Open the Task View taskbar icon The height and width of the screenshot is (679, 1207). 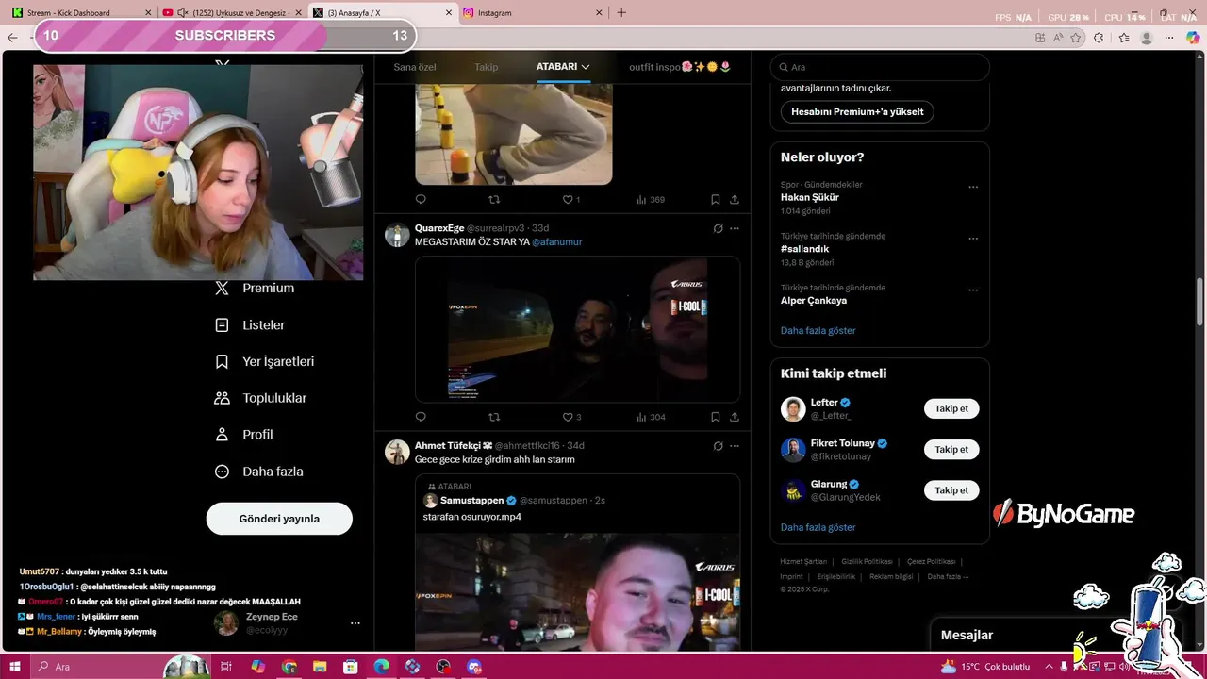point(226,667)
